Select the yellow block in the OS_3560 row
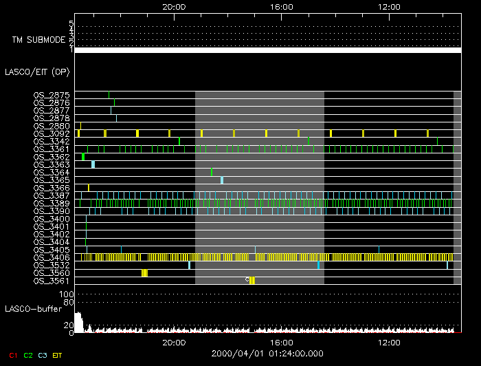 coord(144,273)
